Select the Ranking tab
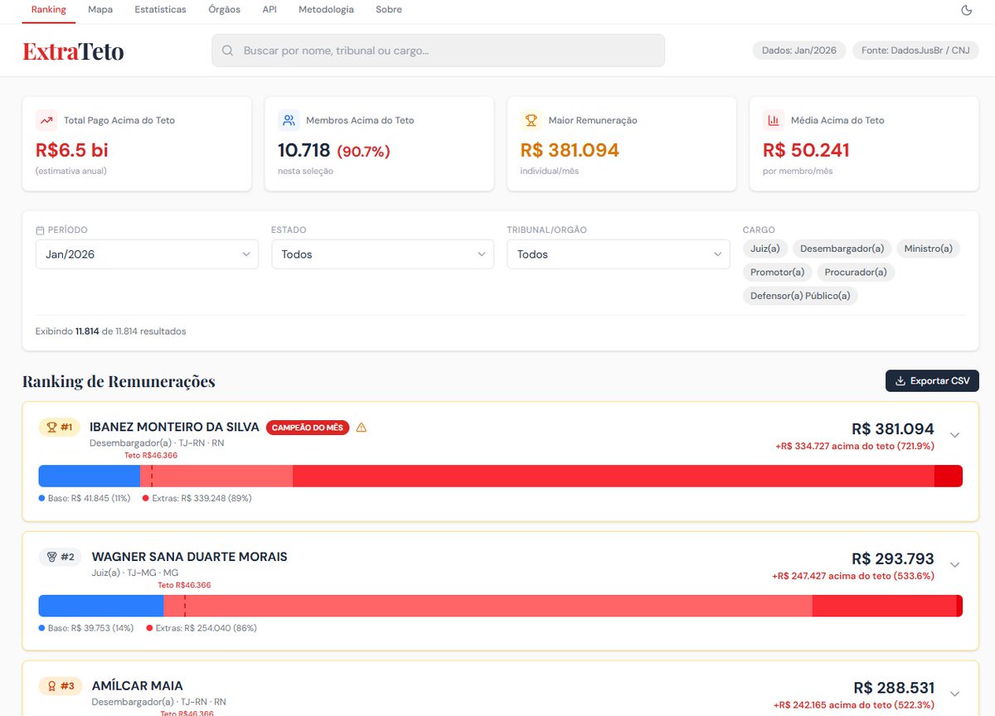The height and width of the screenshot is (716, 995). click(x=48, y=10)
